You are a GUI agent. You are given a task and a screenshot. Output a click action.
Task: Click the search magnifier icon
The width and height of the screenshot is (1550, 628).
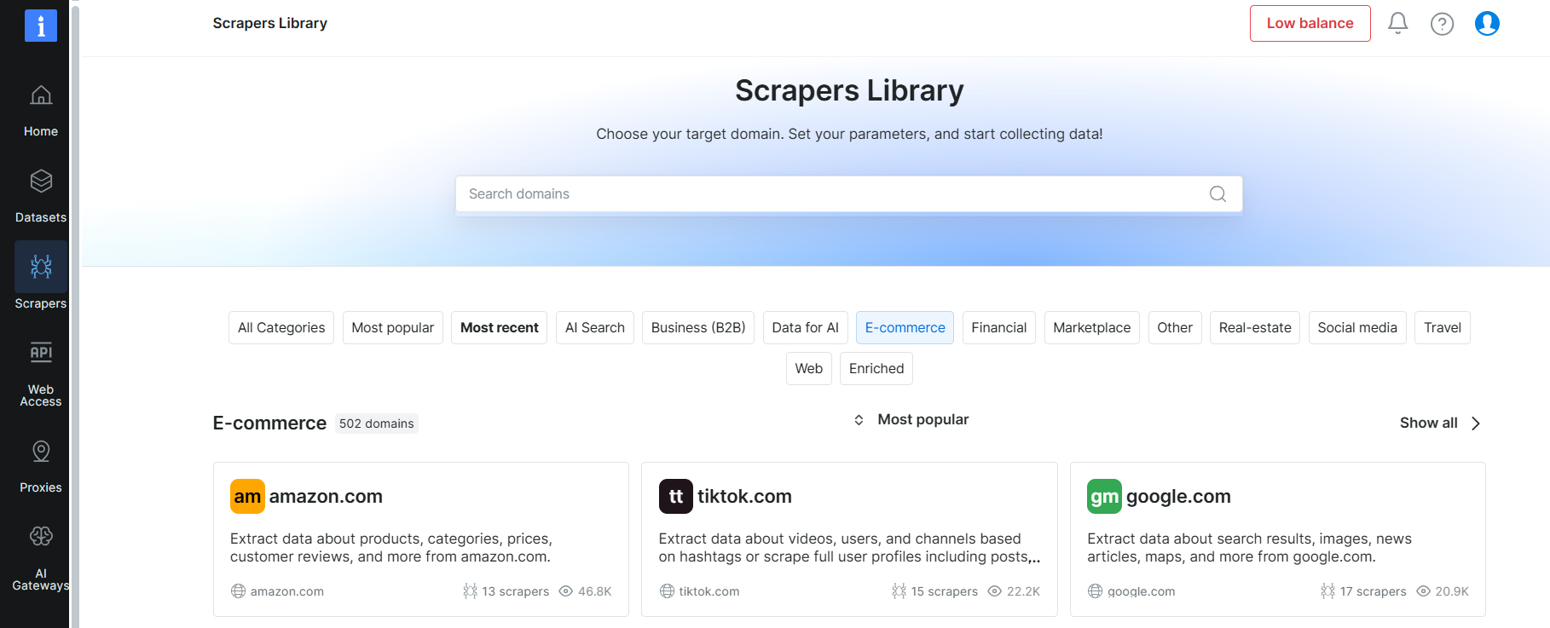tap(1217, 194)
